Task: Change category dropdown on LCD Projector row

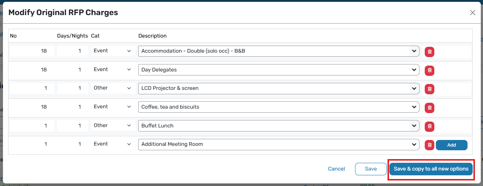Action: point(112,88)
